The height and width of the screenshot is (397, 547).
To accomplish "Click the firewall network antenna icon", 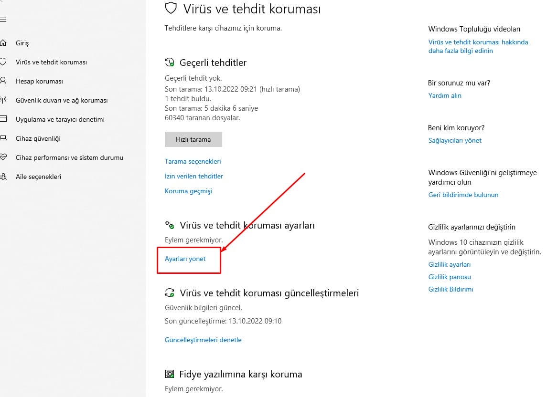I will (3, 100).
